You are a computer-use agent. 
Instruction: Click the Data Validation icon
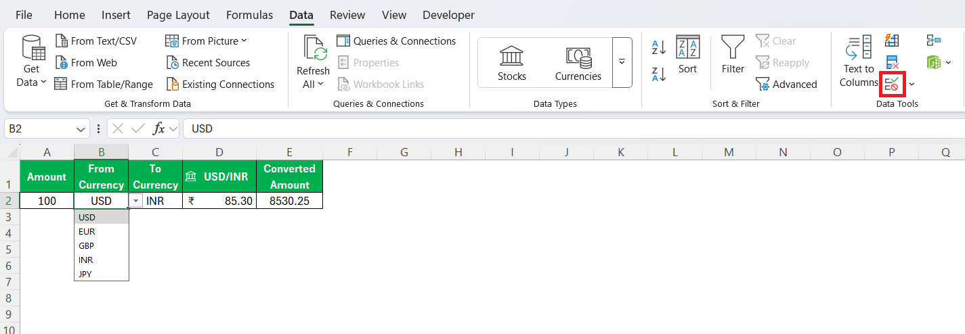(892, 85)
